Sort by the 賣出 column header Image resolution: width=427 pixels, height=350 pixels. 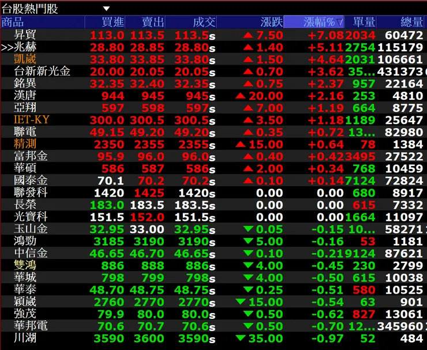click(145, 22)
